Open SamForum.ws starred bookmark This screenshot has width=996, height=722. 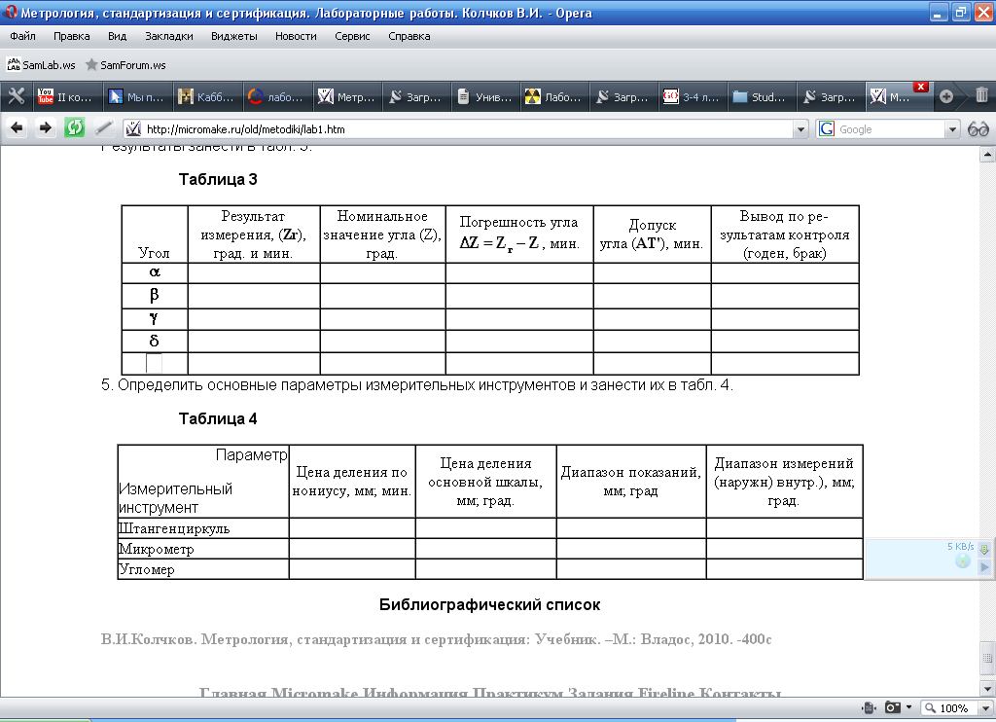pyautogui.click(x=125, y=65)
